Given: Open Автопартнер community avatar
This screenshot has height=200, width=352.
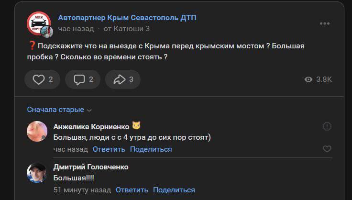Looking at the screenshot, I should click(x=40, y=23).
